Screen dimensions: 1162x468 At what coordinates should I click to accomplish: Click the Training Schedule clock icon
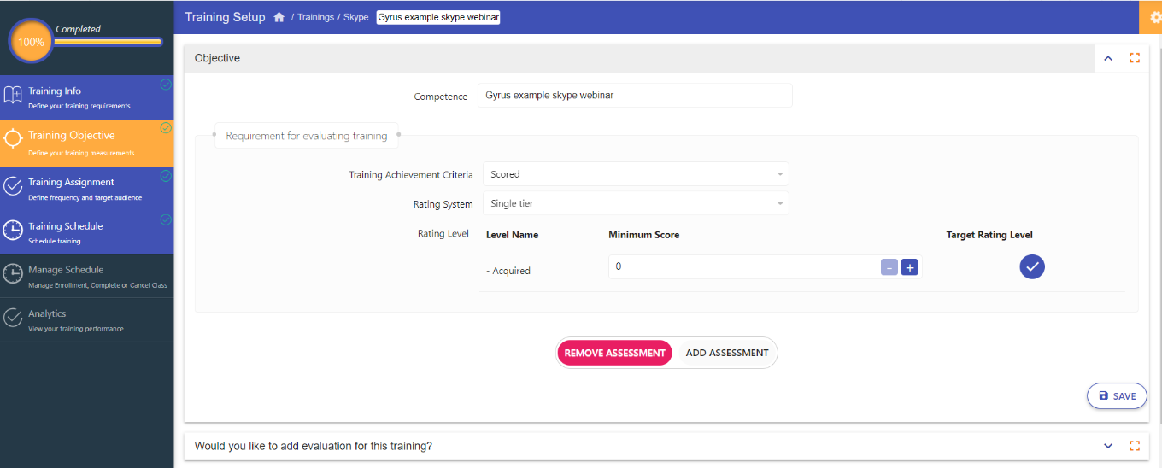coord(13,231)
